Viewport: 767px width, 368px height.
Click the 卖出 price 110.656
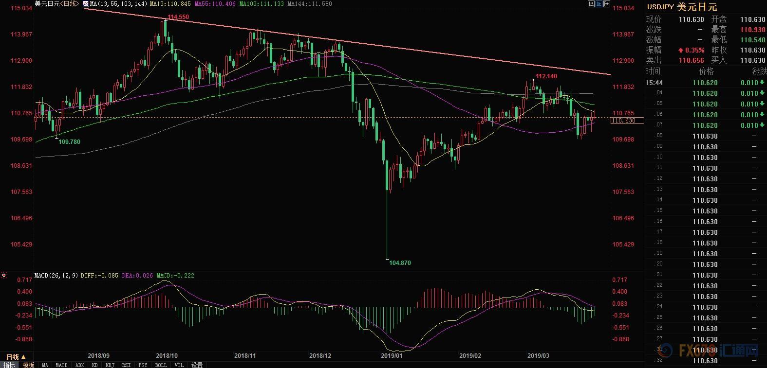(x=692, y=60)
